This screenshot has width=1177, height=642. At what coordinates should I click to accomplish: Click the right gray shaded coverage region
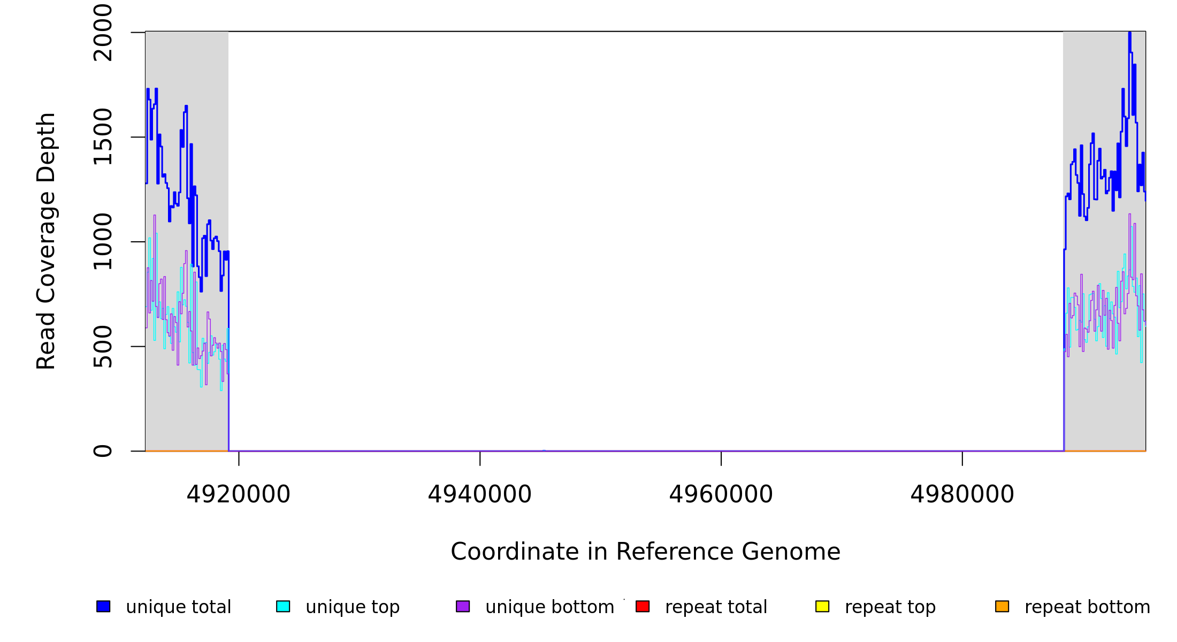click(x=1104, y=407)
